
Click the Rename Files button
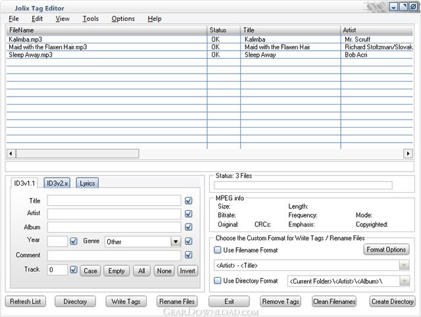pyautogui.click(x=177, y=301)
